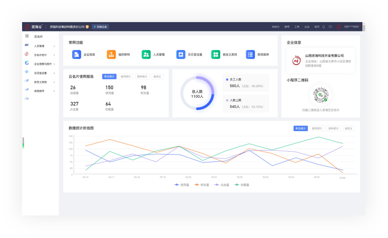Click the green sidebar collapse handle

pyautogui.click(x=23, y=143)
